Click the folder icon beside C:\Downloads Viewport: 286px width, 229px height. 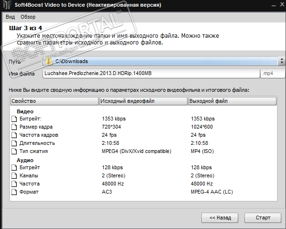pos(48,61)
